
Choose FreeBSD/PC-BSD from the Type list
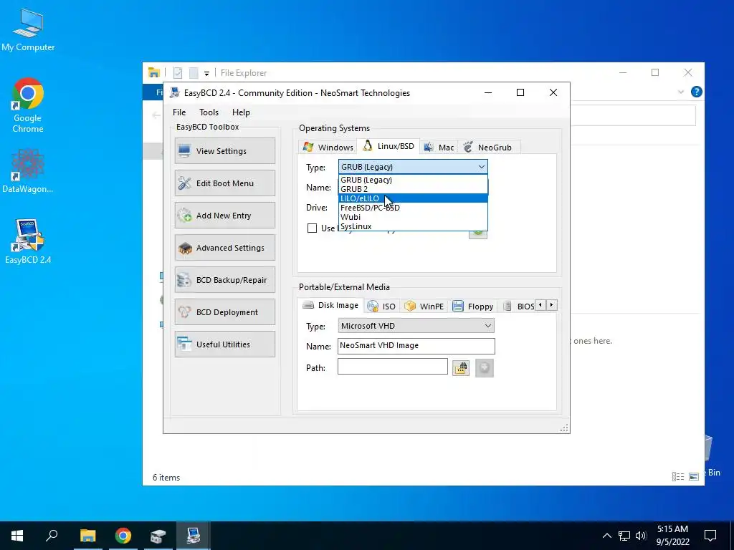pos(413,208)
